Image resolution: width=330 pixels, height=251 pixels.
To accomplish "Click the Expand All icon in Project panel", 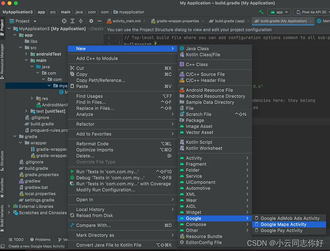I will 73,21.
